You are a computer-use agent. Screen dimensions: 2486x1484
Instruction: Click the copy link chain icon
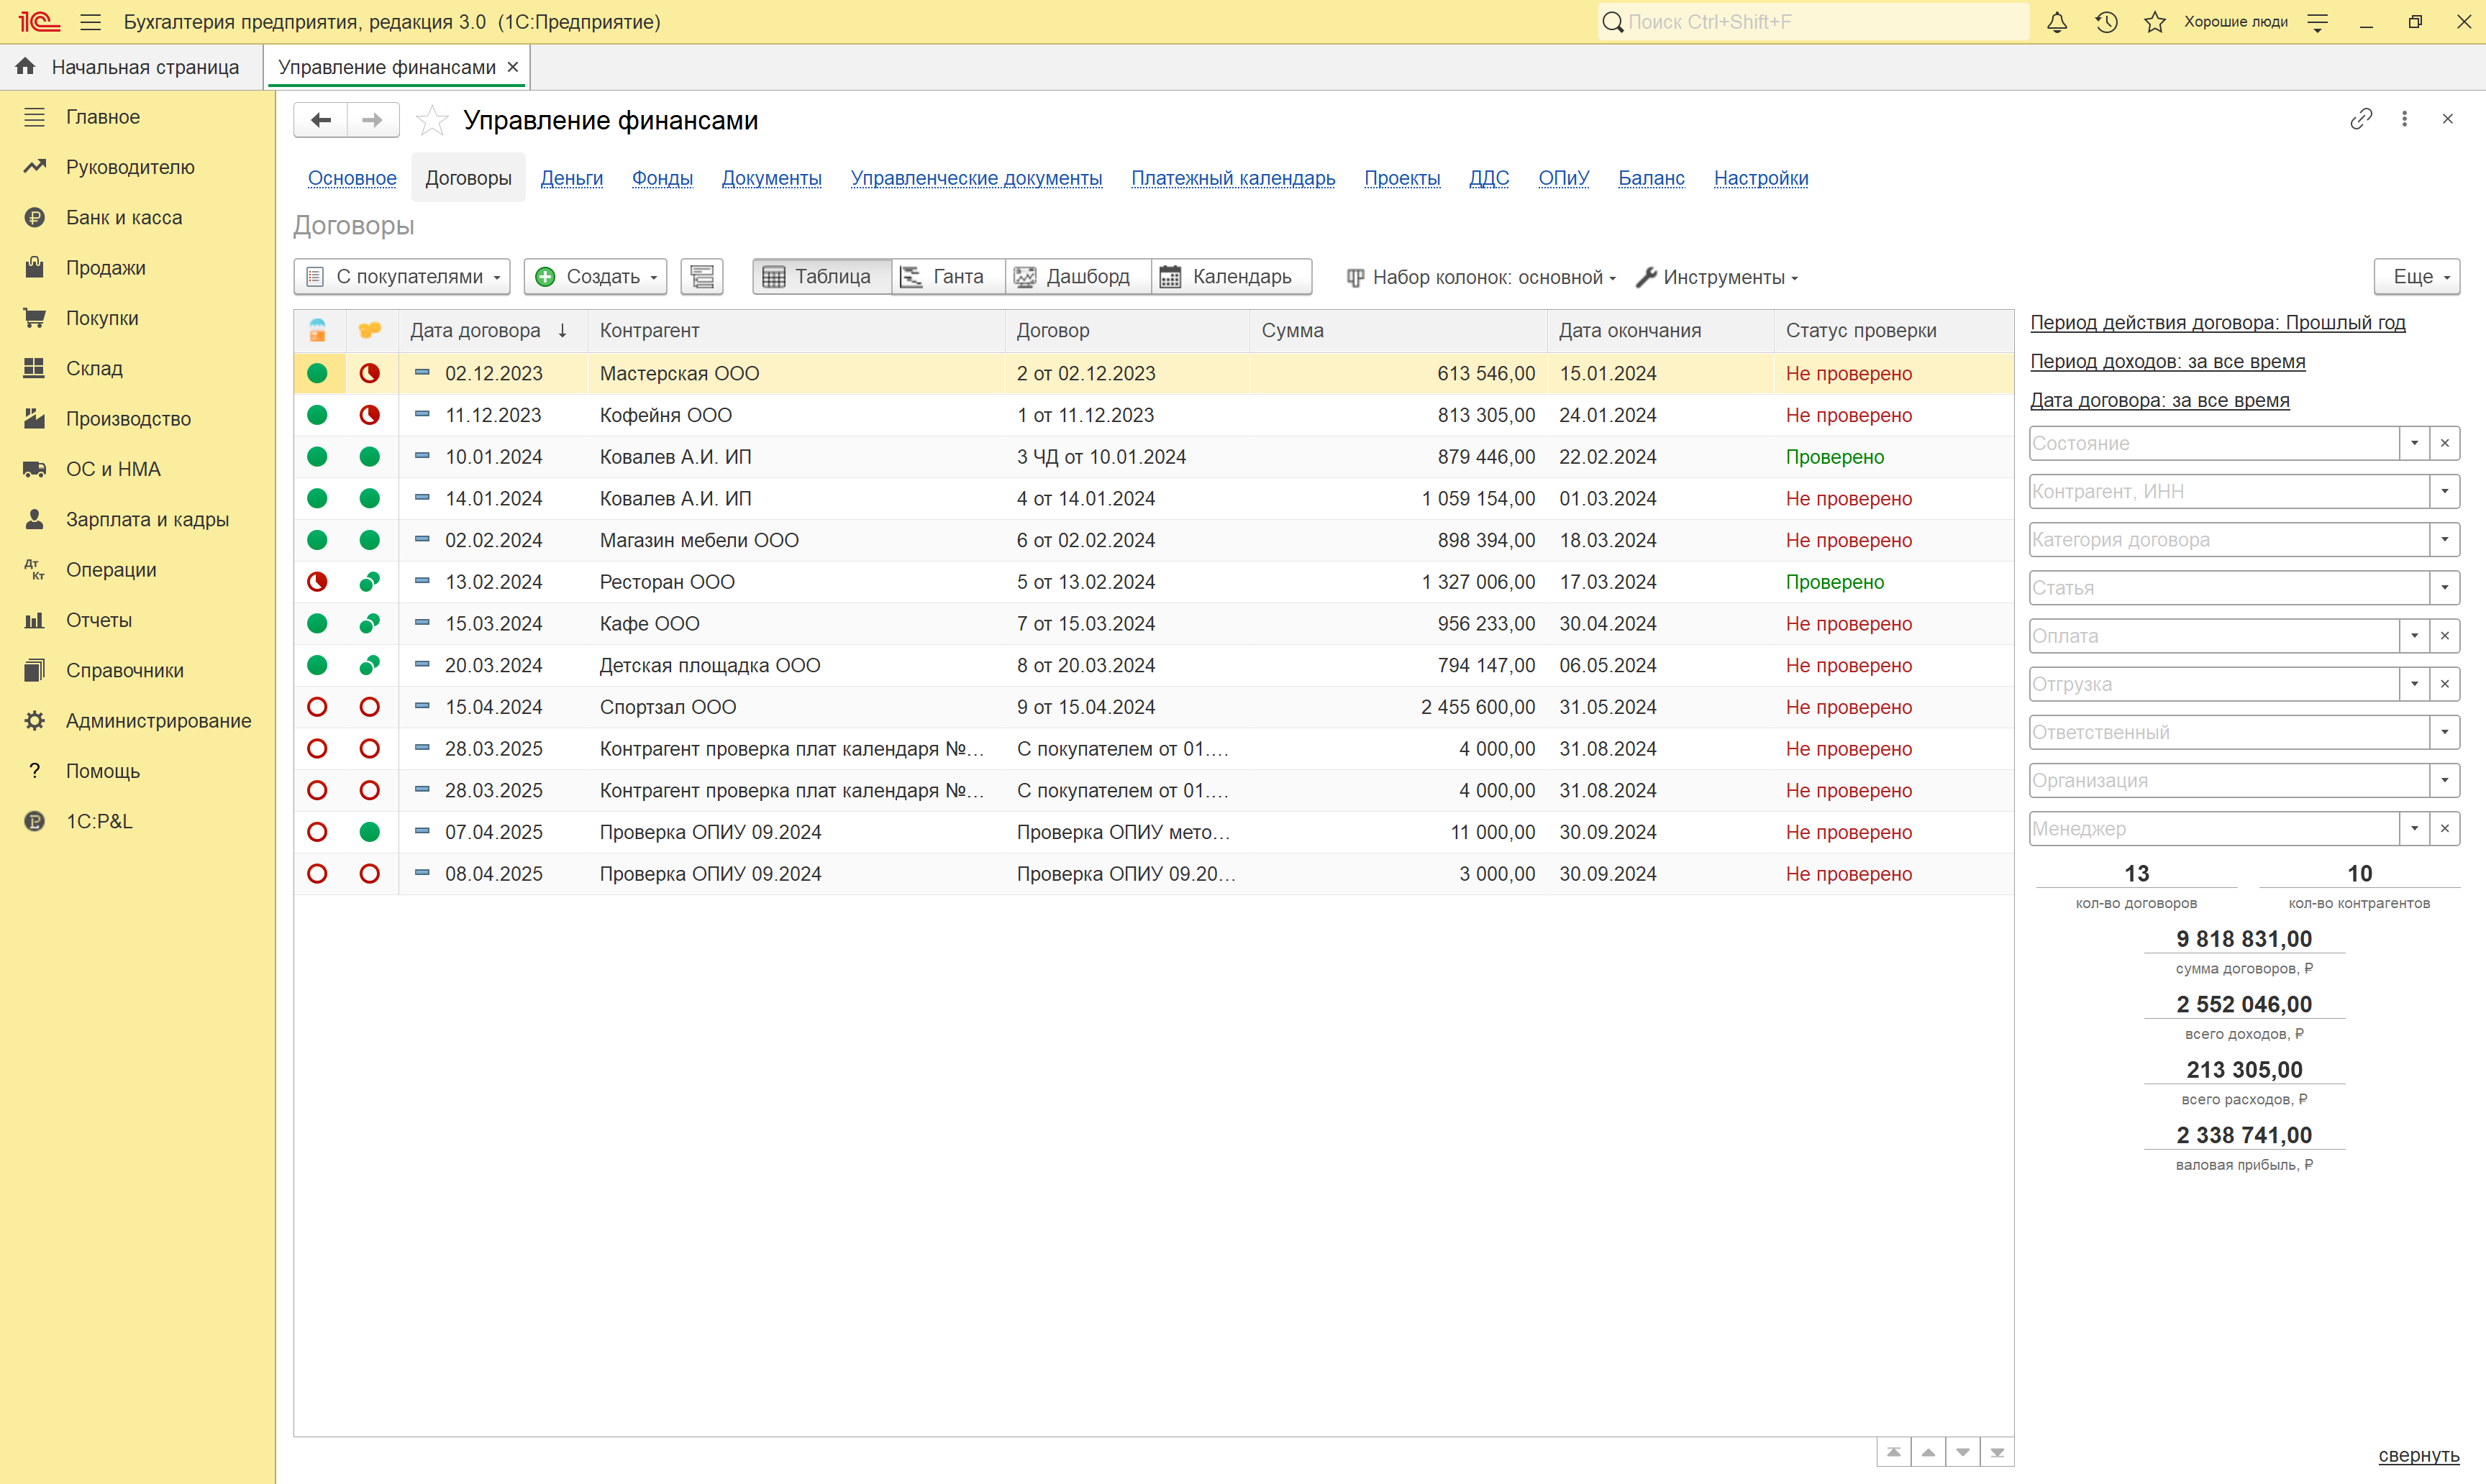(2361, 119)
